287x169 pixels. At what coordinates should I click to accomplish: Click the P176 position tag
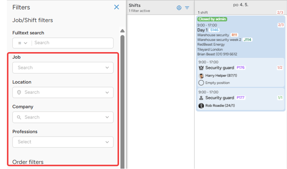point(240,68)
